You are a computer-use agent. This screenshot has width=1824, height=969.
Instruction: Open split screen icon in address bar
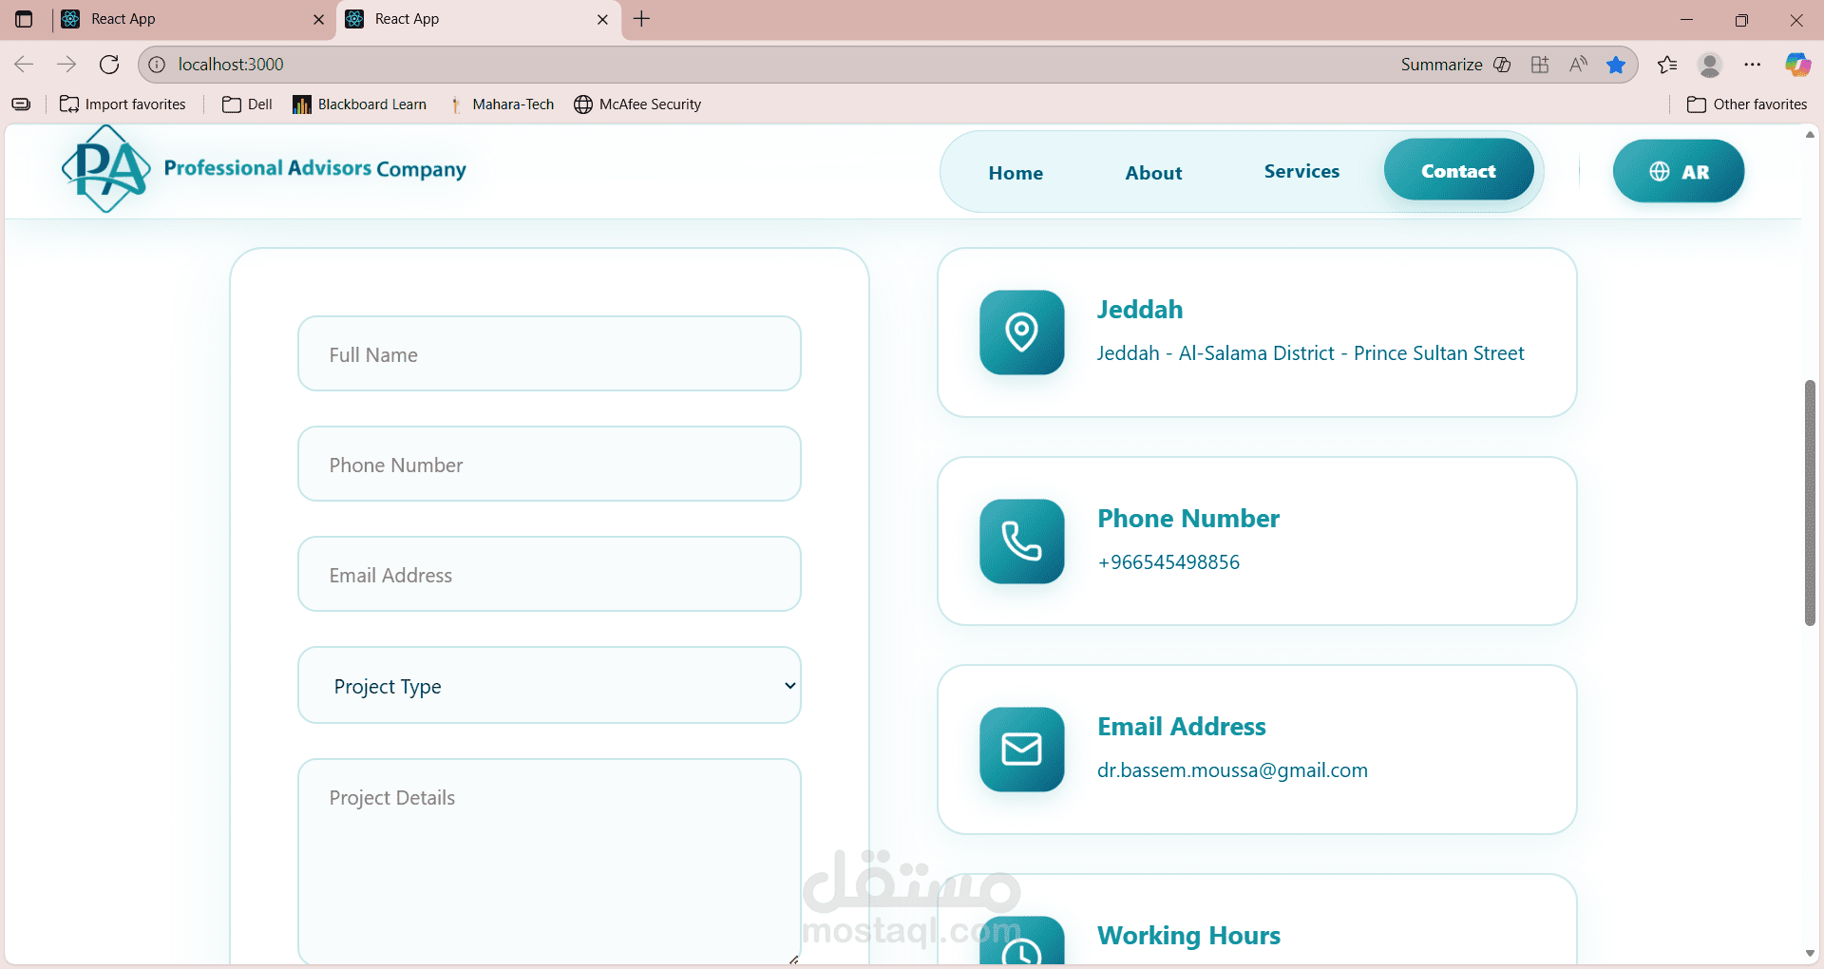[x=1540, y=64]
